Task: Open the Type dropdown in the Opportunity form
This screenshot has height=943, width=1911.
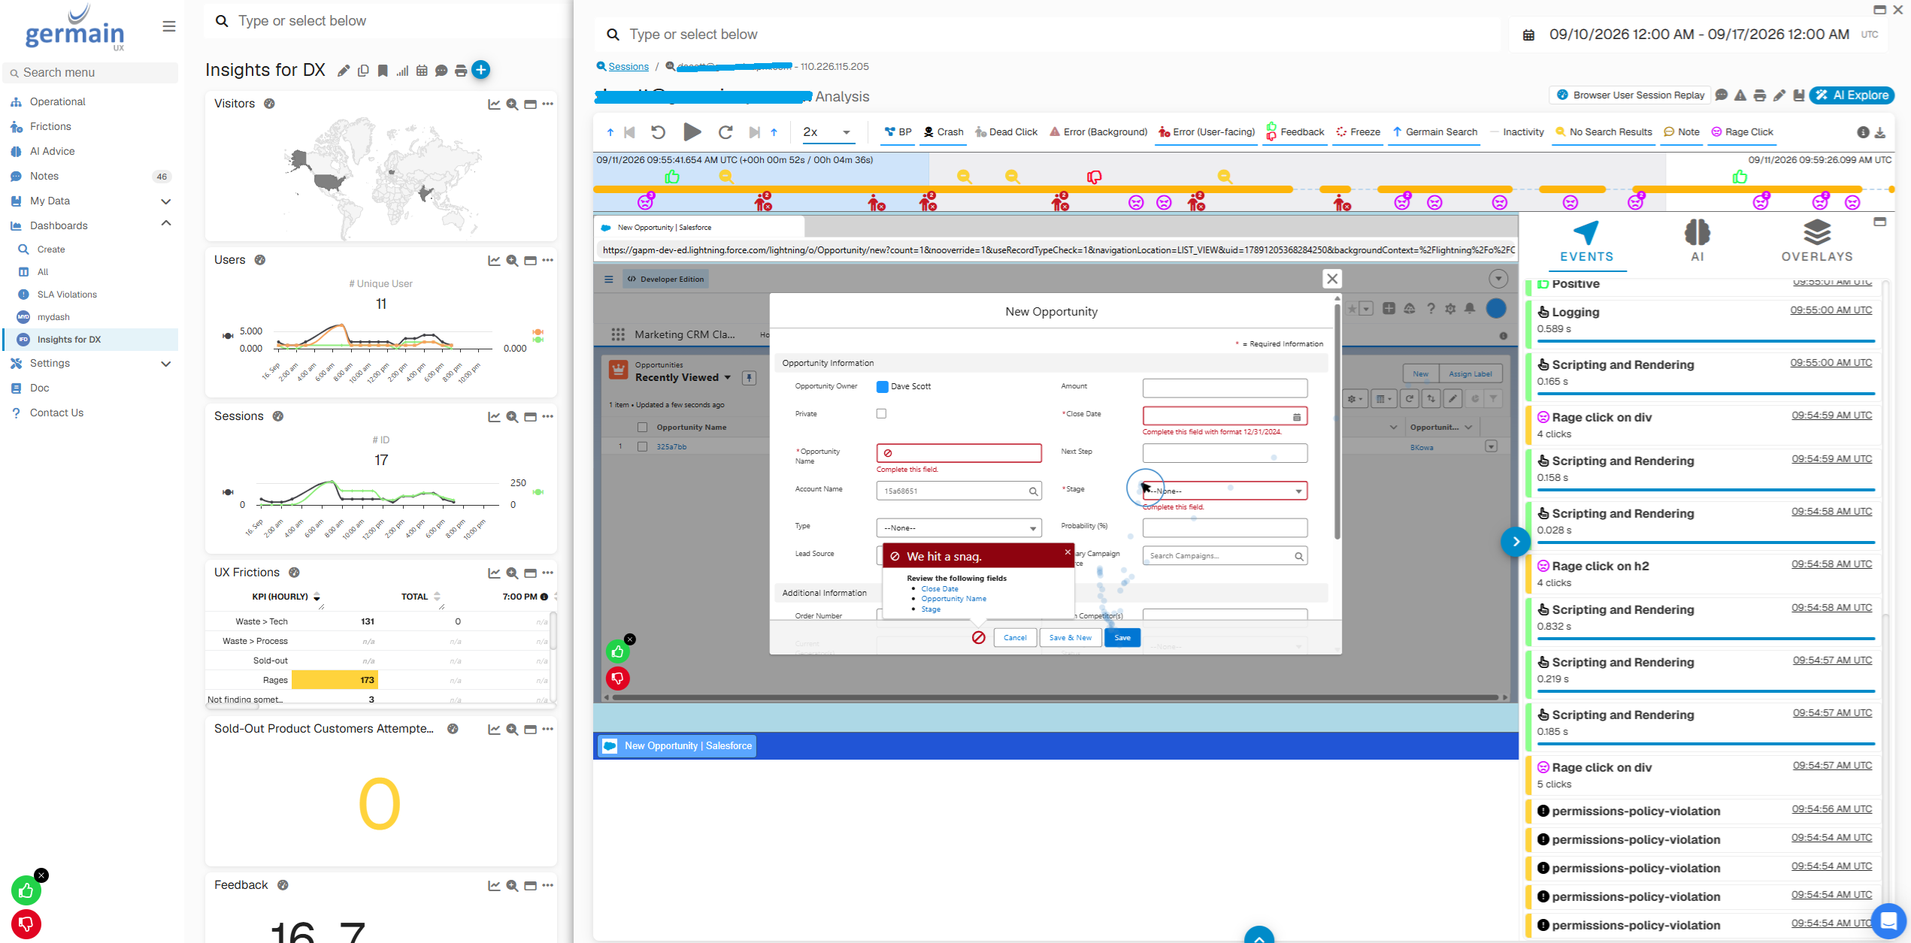Action: (959, 528)
